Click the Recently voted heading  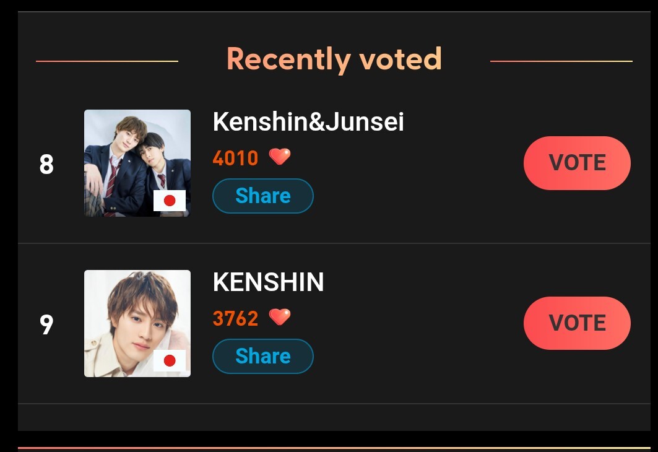click(x=334, y=59)
